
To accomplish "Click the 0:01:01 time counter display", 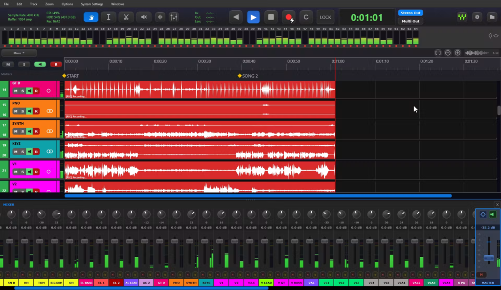I will 366,18.
